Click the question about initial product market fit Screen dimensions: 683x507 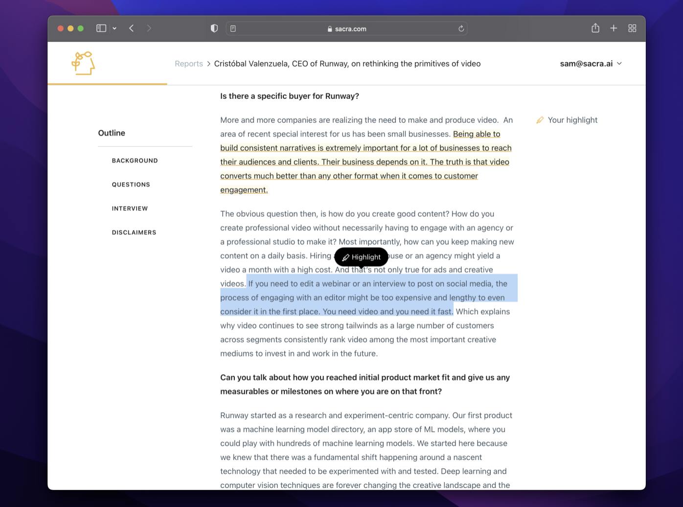click(365, 384)
